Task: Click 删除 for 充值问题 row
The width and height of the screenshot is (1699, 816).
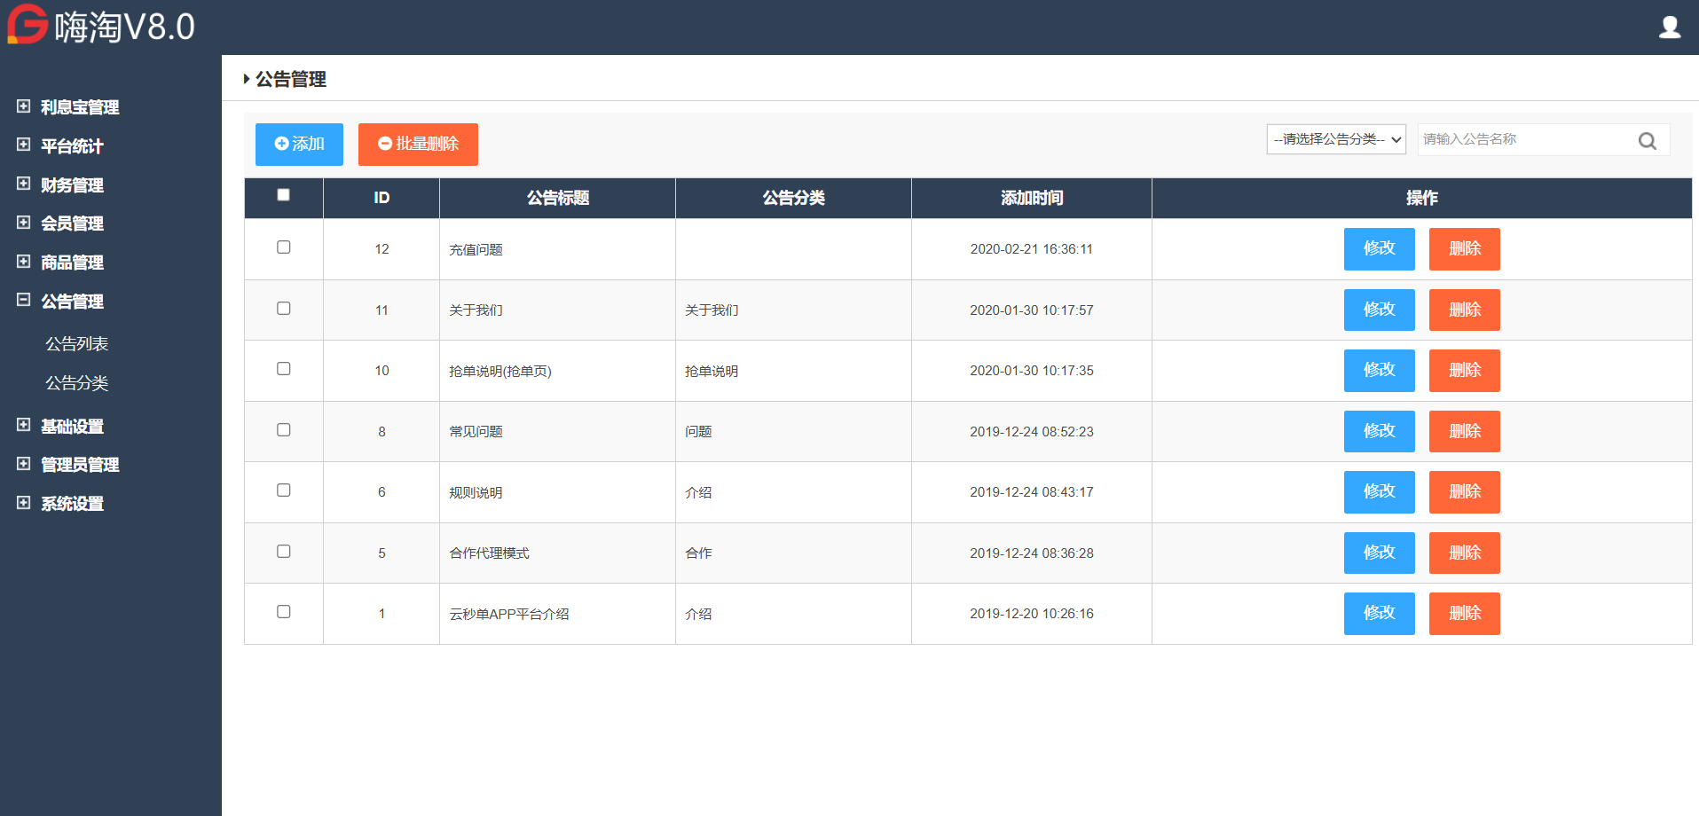Action: 1465,249
